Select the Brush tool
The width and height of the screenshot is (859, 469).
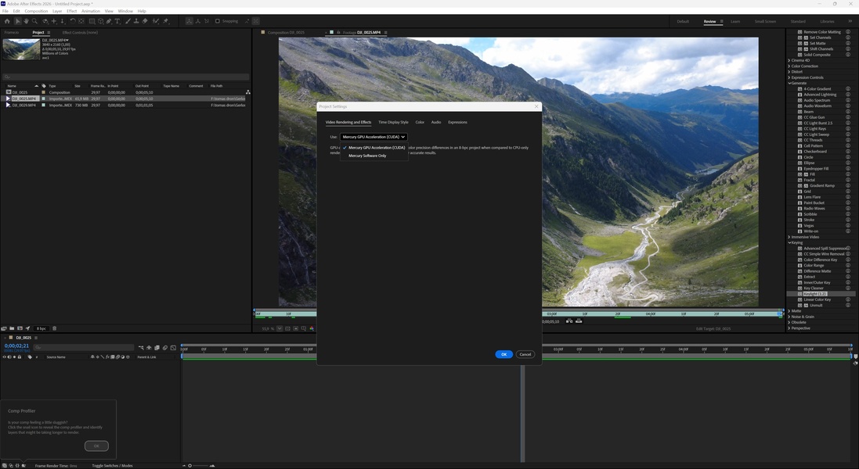click(x=128, y=21)
